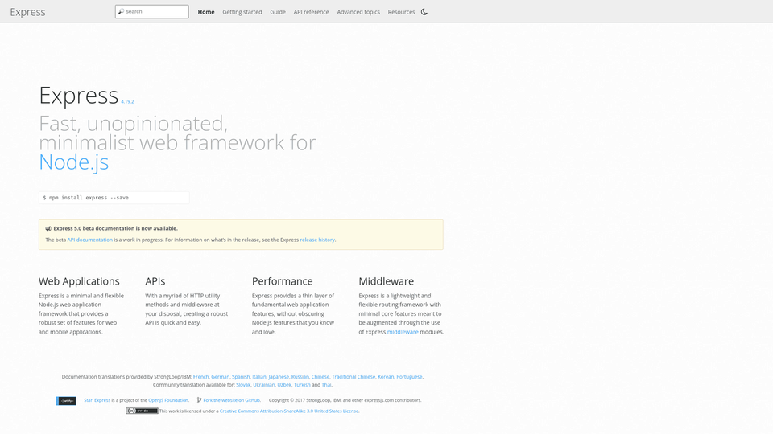Focus the search input field
This screenshot has width=773, height=434.
tap(152, 11)
